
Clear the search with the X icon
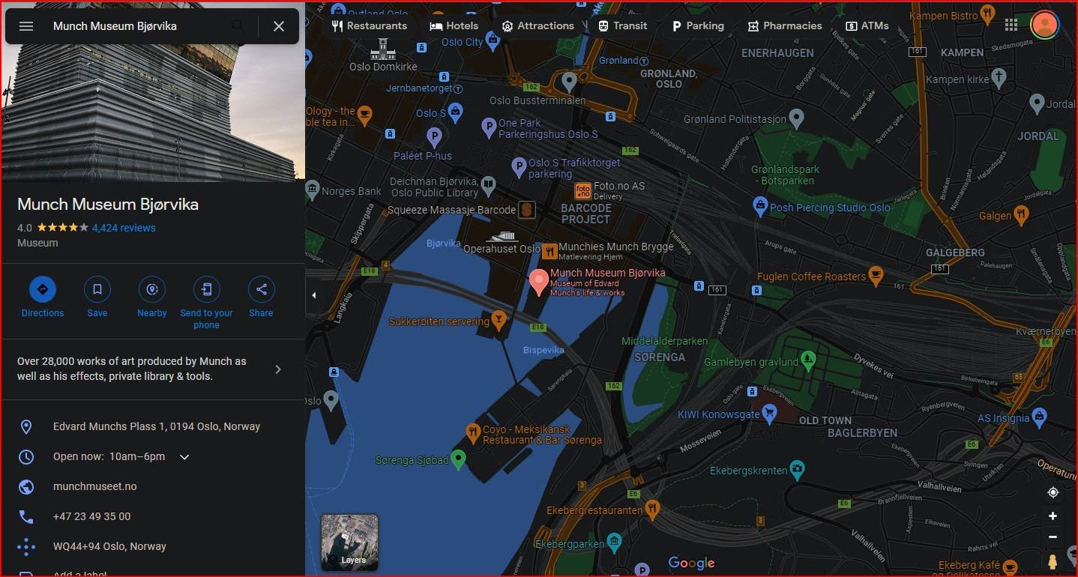pos(279,26)
